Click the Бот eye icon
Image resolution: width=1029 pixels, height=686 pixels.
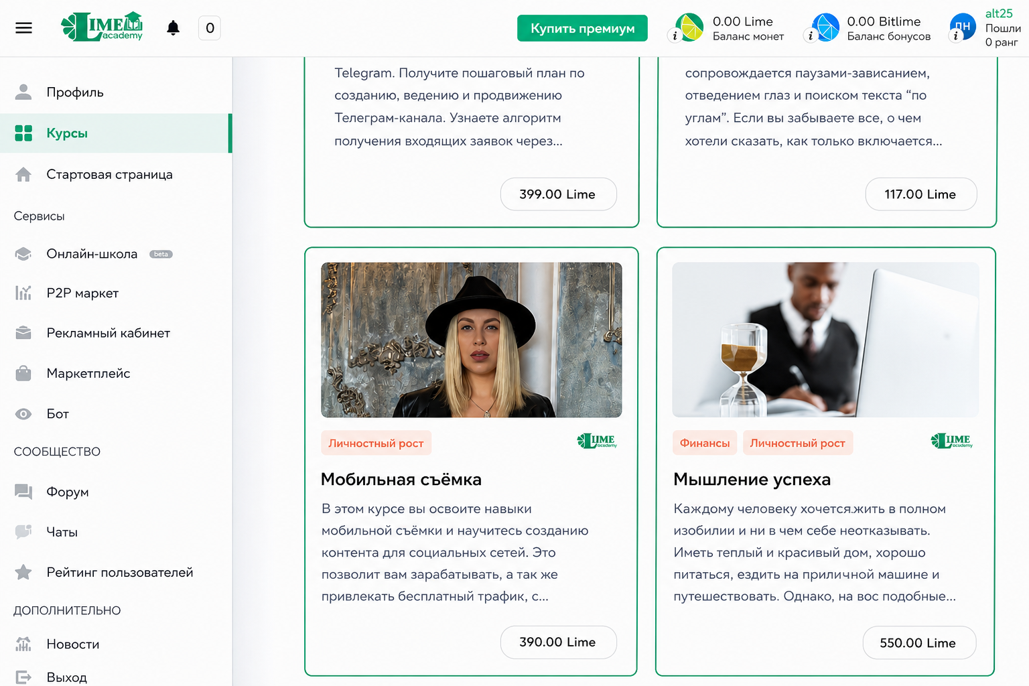click(x=23, y=414)
